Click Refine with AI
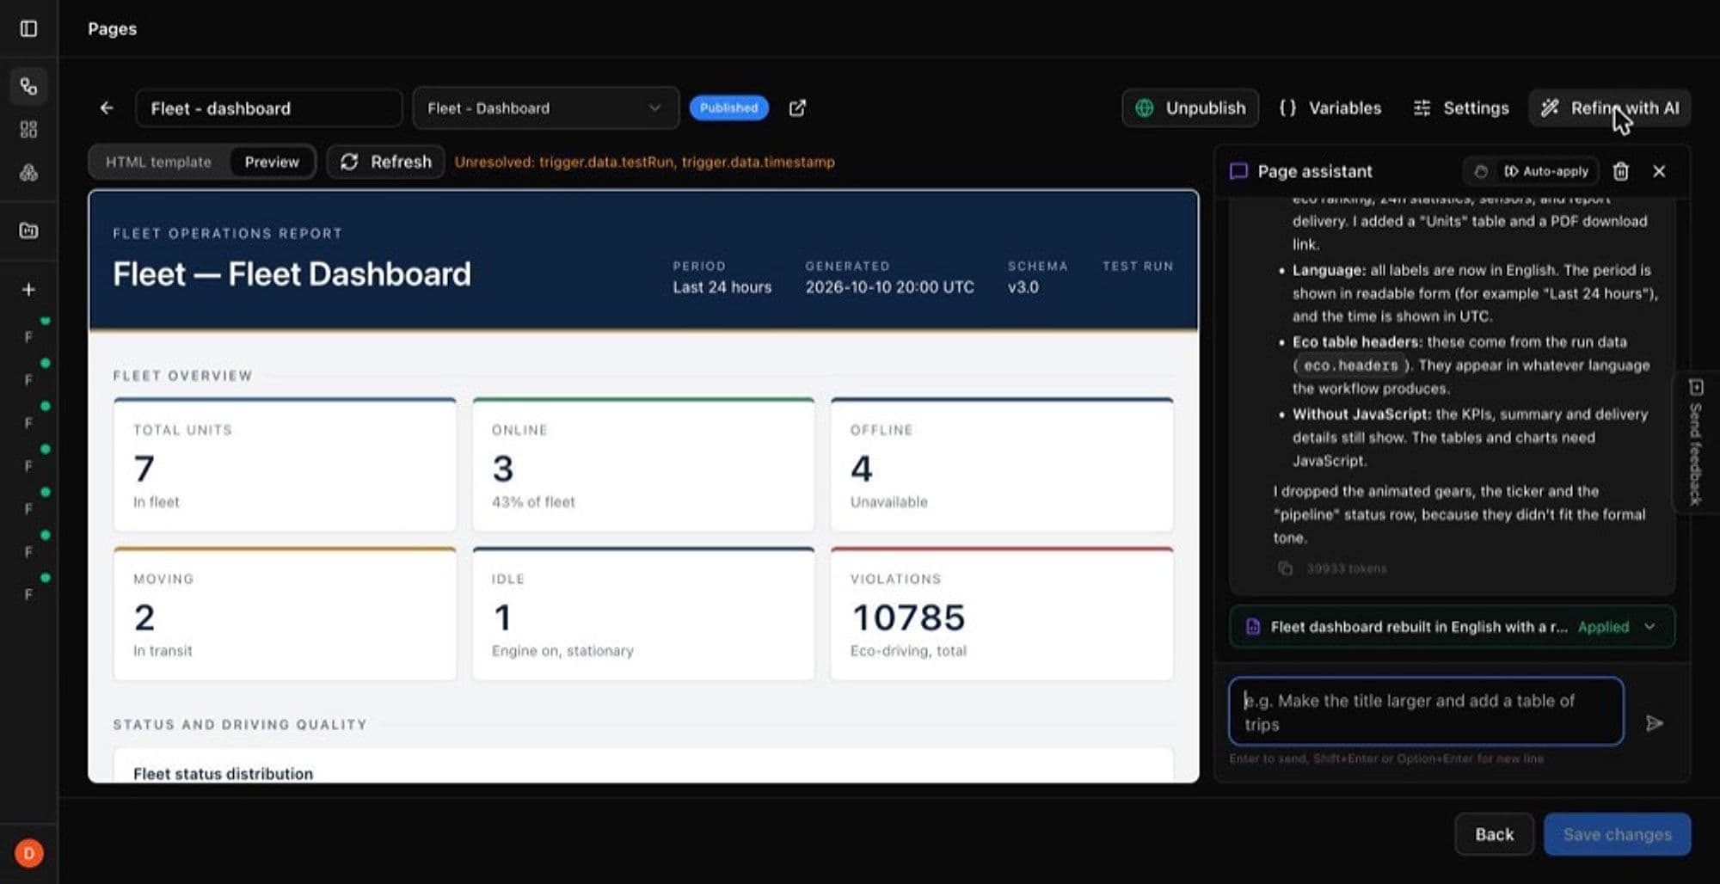Viewport: 1720px width, 884px height. coord(1609,107)
